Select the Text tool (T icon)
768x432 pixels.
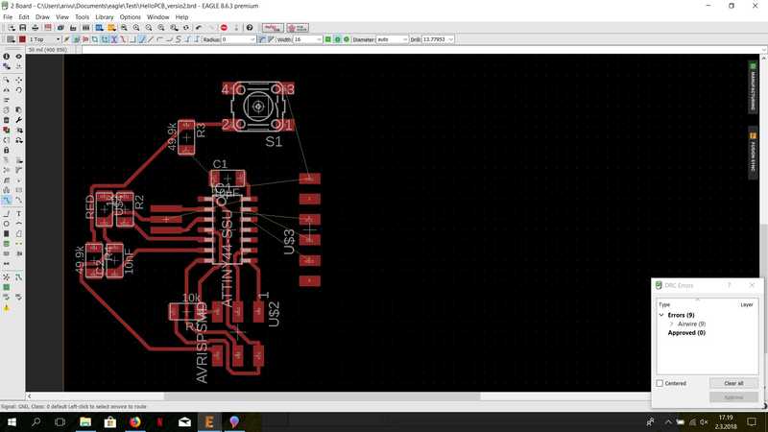tap(18, 213)
